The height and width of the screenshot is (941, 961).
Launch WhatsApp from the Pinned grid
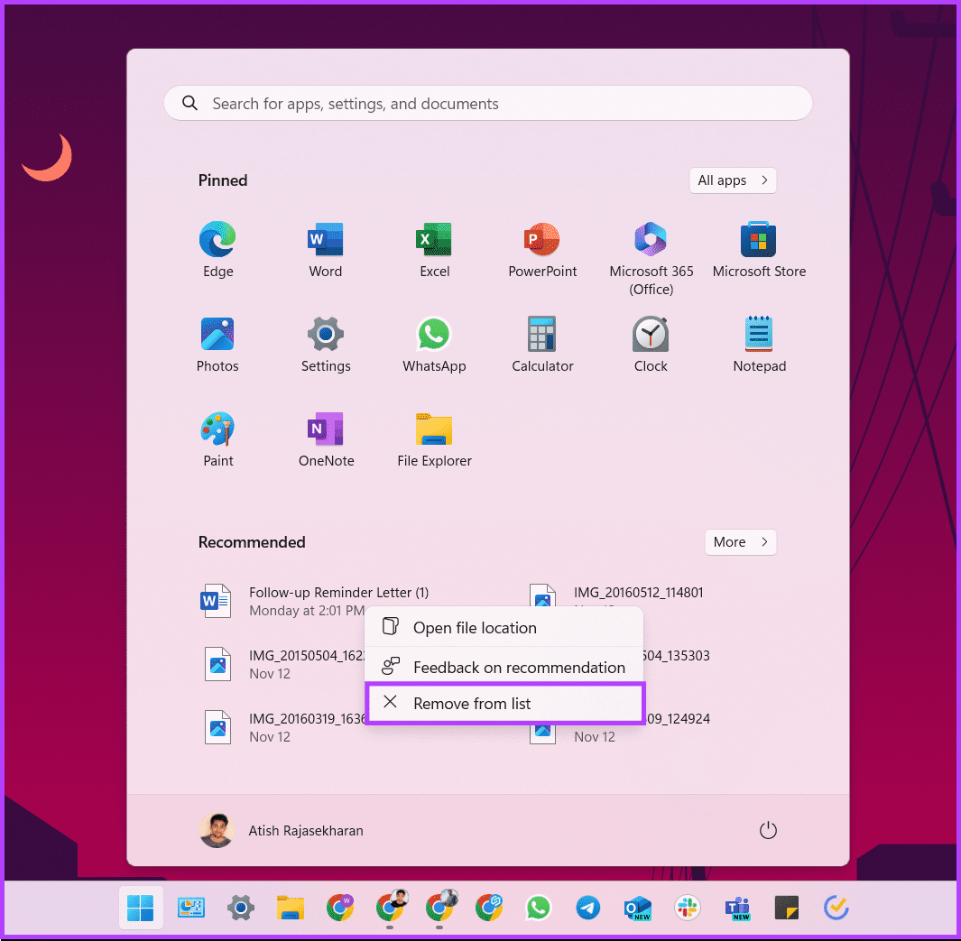(x=434, y=345)
